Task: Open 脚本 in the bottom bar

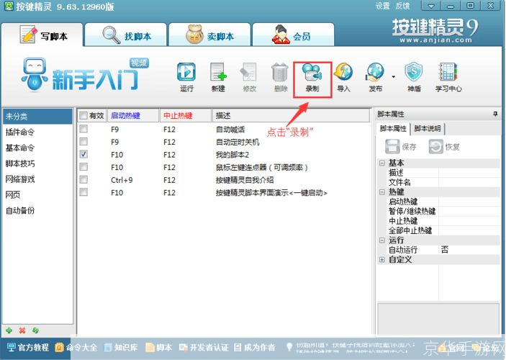Action: click(159, 348)
